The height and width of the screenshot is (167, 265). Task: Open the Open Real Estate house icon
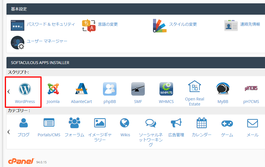pyautogui.click(x=195, y=86)
